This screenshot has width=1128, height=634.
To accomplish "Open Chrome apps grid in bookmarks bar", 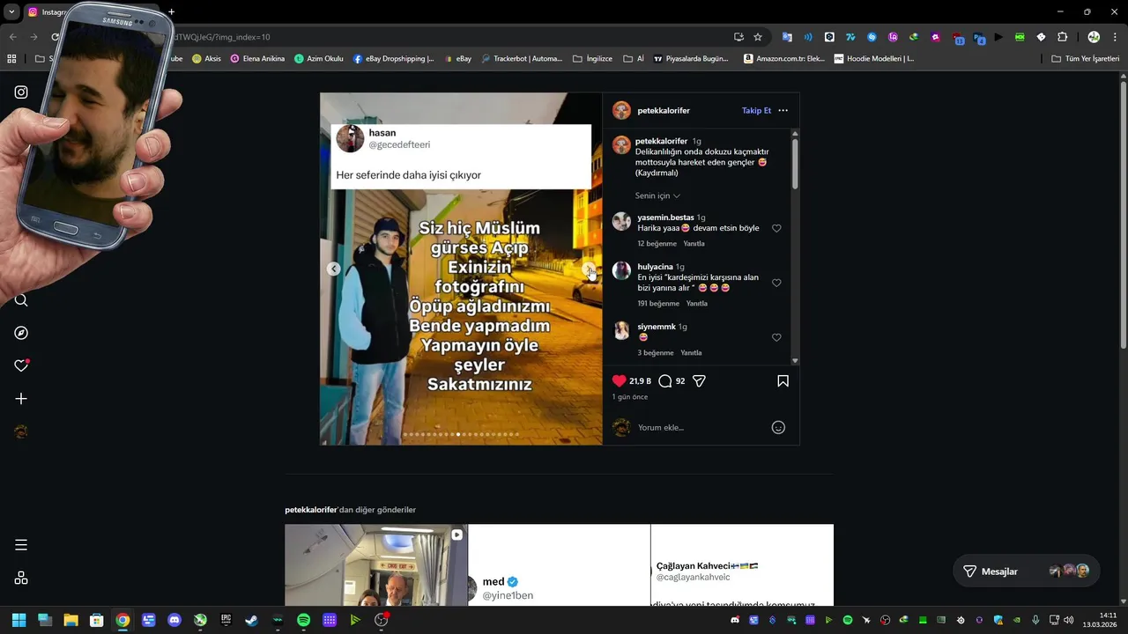I will [11, 59].
